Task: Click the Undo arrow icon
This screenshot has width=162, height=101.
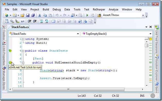Action: point(57,15)
